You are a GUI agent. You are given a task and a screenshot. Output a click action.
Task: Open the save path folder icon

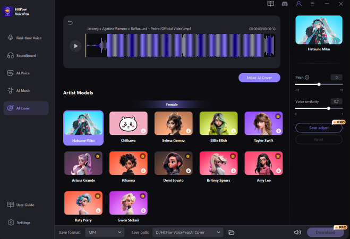tap(231, 232)
